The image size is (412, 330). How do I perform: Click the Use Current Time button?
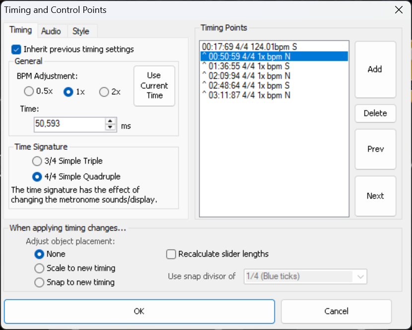click(154, 86)
